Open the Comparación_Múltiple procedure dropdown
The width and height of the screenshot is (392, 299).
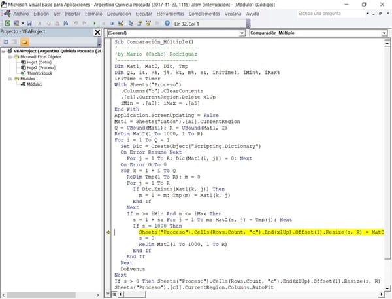[x=383, y=33]
